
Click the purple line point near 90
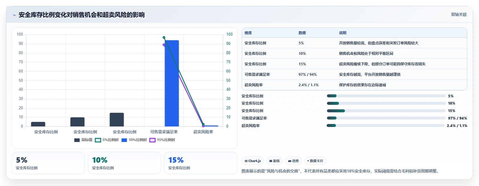pos(164,45)
